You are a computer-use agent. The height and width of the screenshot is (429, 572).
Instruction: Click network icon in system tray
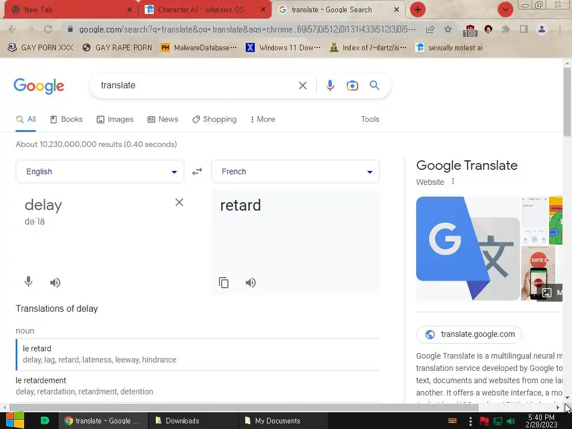498,421
